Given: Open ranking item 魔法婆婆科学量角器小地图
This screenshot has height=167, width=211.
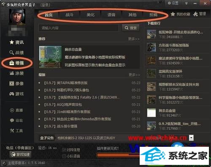Looking at the screenshot, I should tap(181, 58).
